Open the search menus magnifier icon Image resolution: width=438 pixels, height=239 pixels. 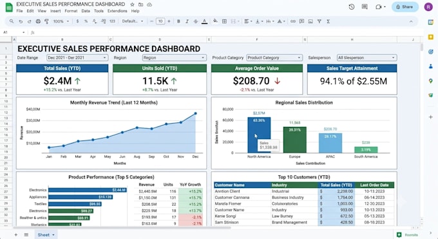coord(12,21)
